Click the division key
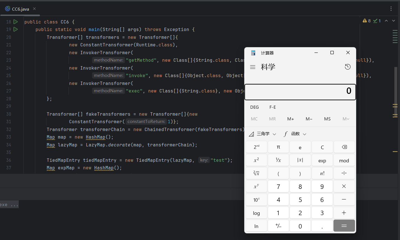 pyautogui.click(x=344, y=173)
